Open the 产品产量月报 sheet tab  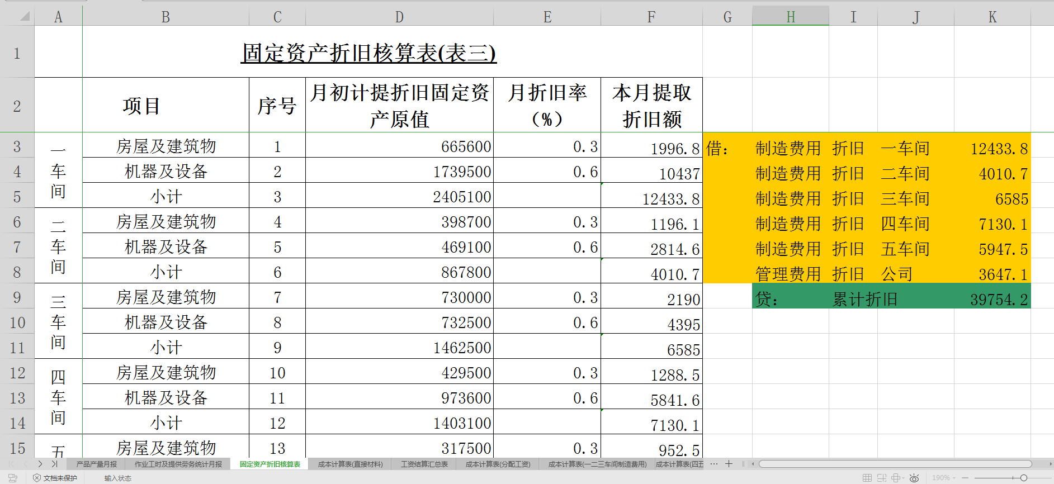(x=97, y=464)
